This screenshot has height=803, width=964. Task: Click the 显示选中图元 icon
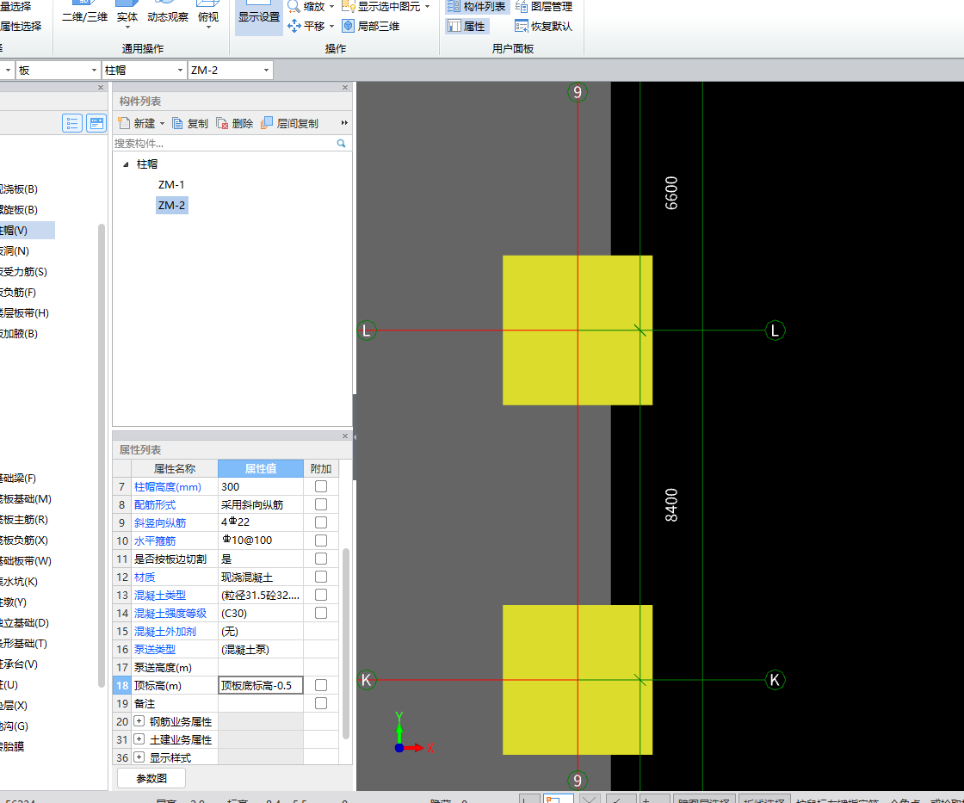(x=349, y=7)
